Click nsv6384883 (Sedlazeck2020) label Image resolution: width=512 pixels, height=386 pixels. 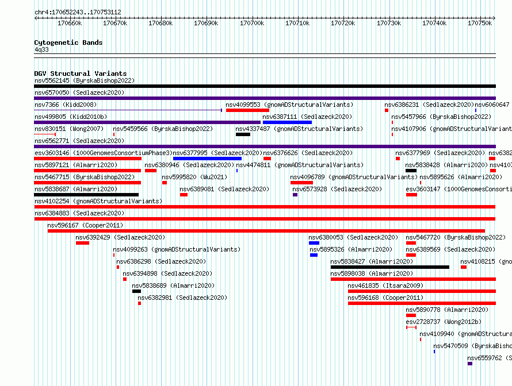click(79, 213)
